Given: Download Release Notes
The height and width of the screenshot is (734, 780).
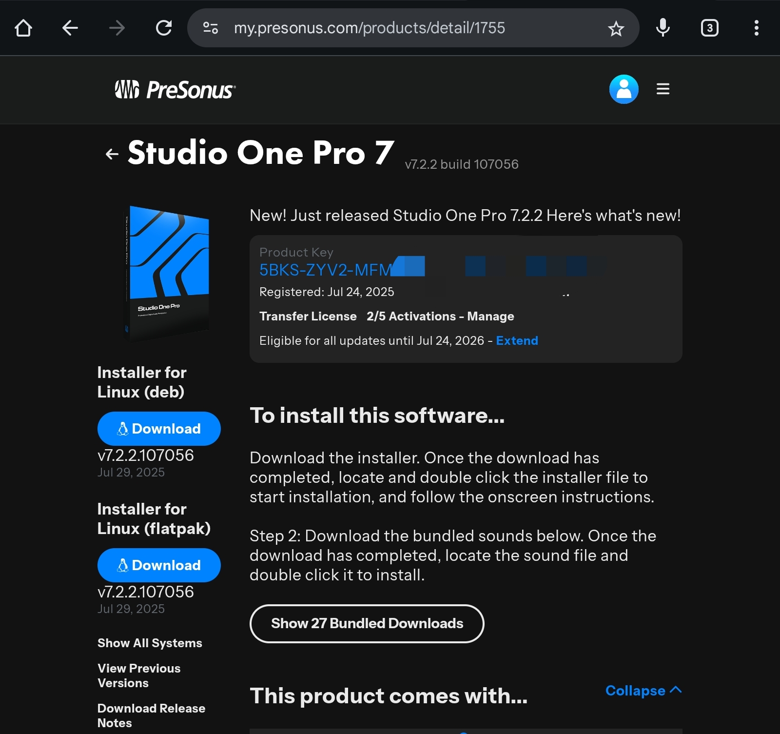Looking at the screenshot, I should click(151, 715).
